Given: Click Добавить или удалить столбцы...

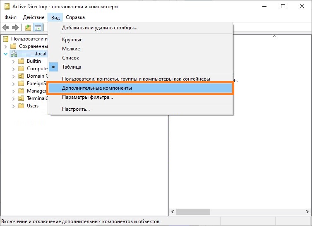Looking at the screenshot, I should (99, 28).
